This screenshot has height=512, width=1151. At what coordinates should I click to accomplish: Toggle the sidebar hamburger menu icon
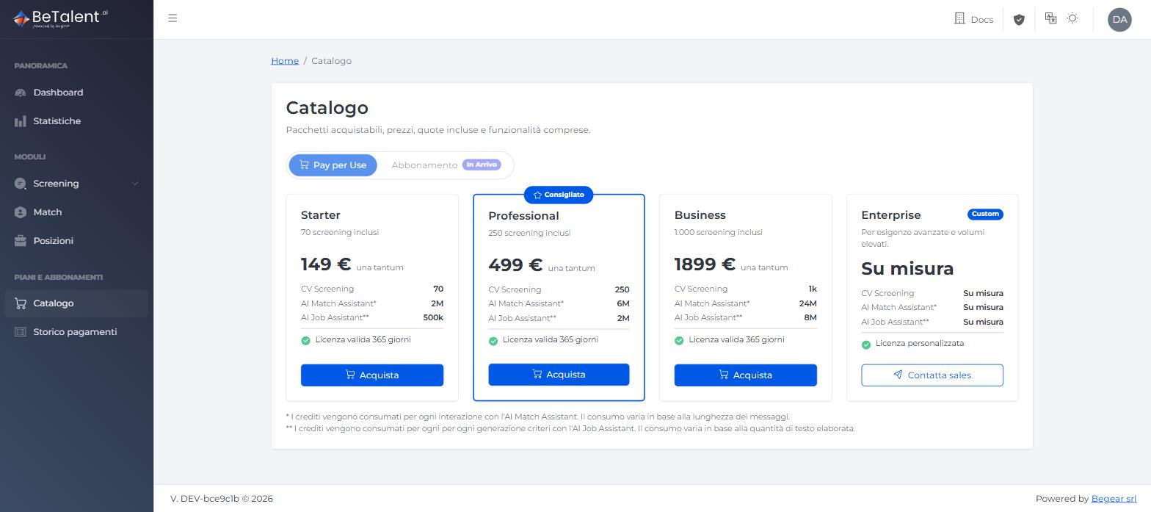click(x=173, y=18)
